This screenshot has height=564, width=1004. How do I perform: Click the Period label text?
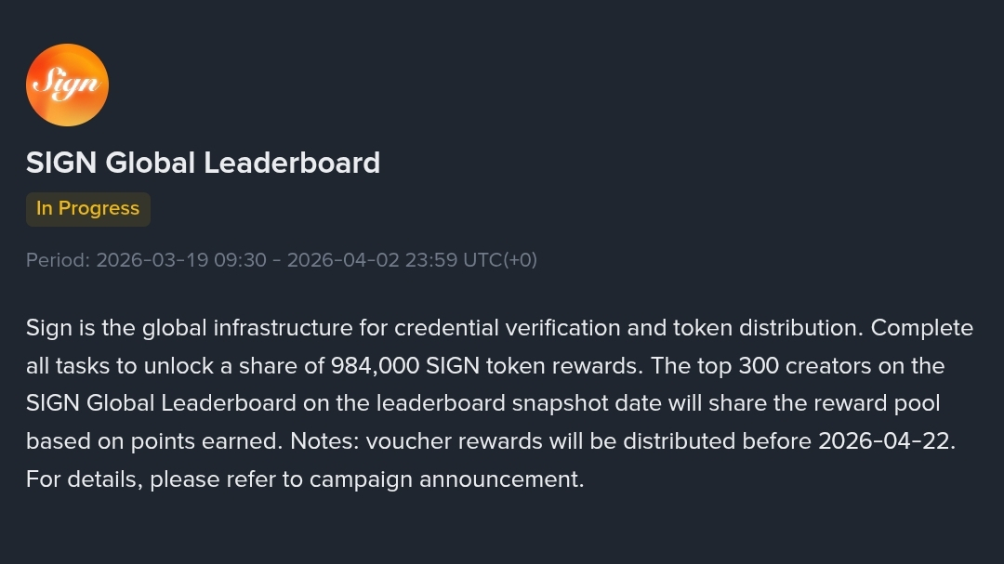tap(58, 260)
